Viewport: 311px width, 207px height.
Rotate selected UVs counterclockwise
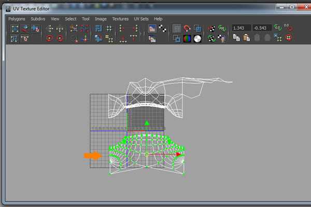tap(50, 38)
